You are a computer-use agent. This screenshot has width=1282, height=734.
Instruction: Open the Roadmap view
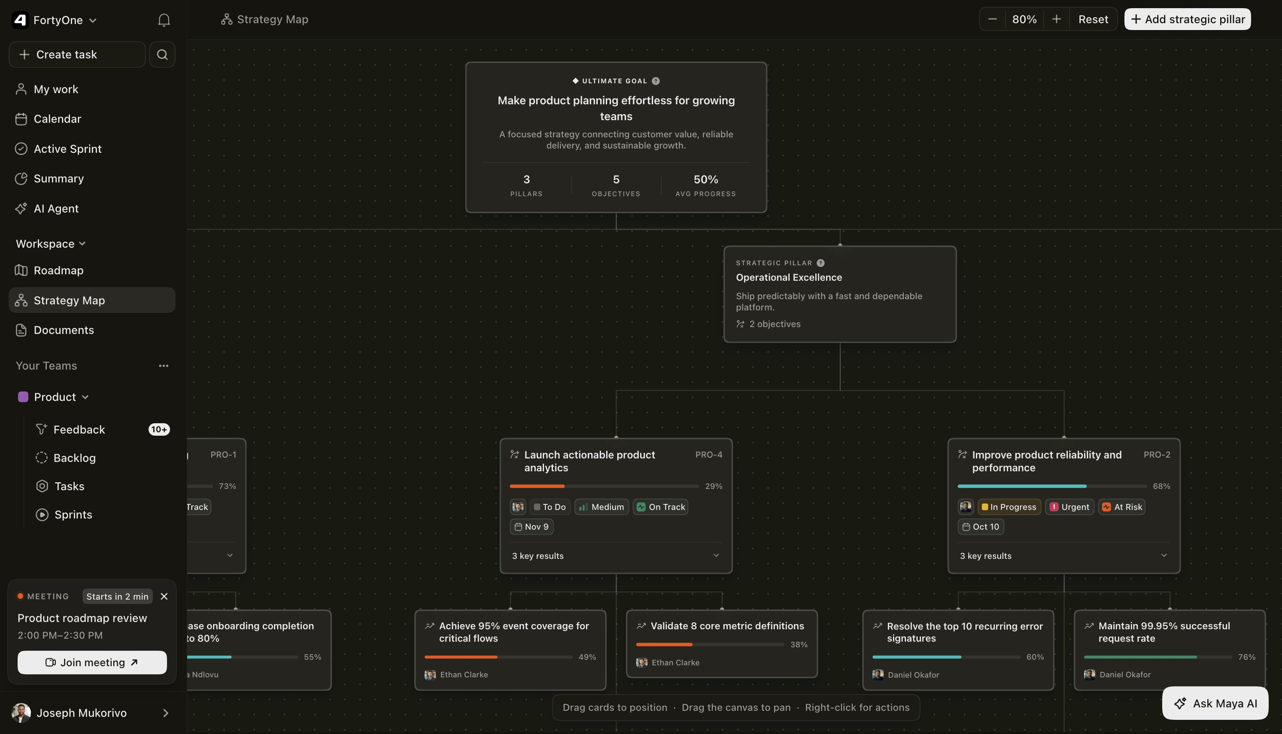point(92,270)
